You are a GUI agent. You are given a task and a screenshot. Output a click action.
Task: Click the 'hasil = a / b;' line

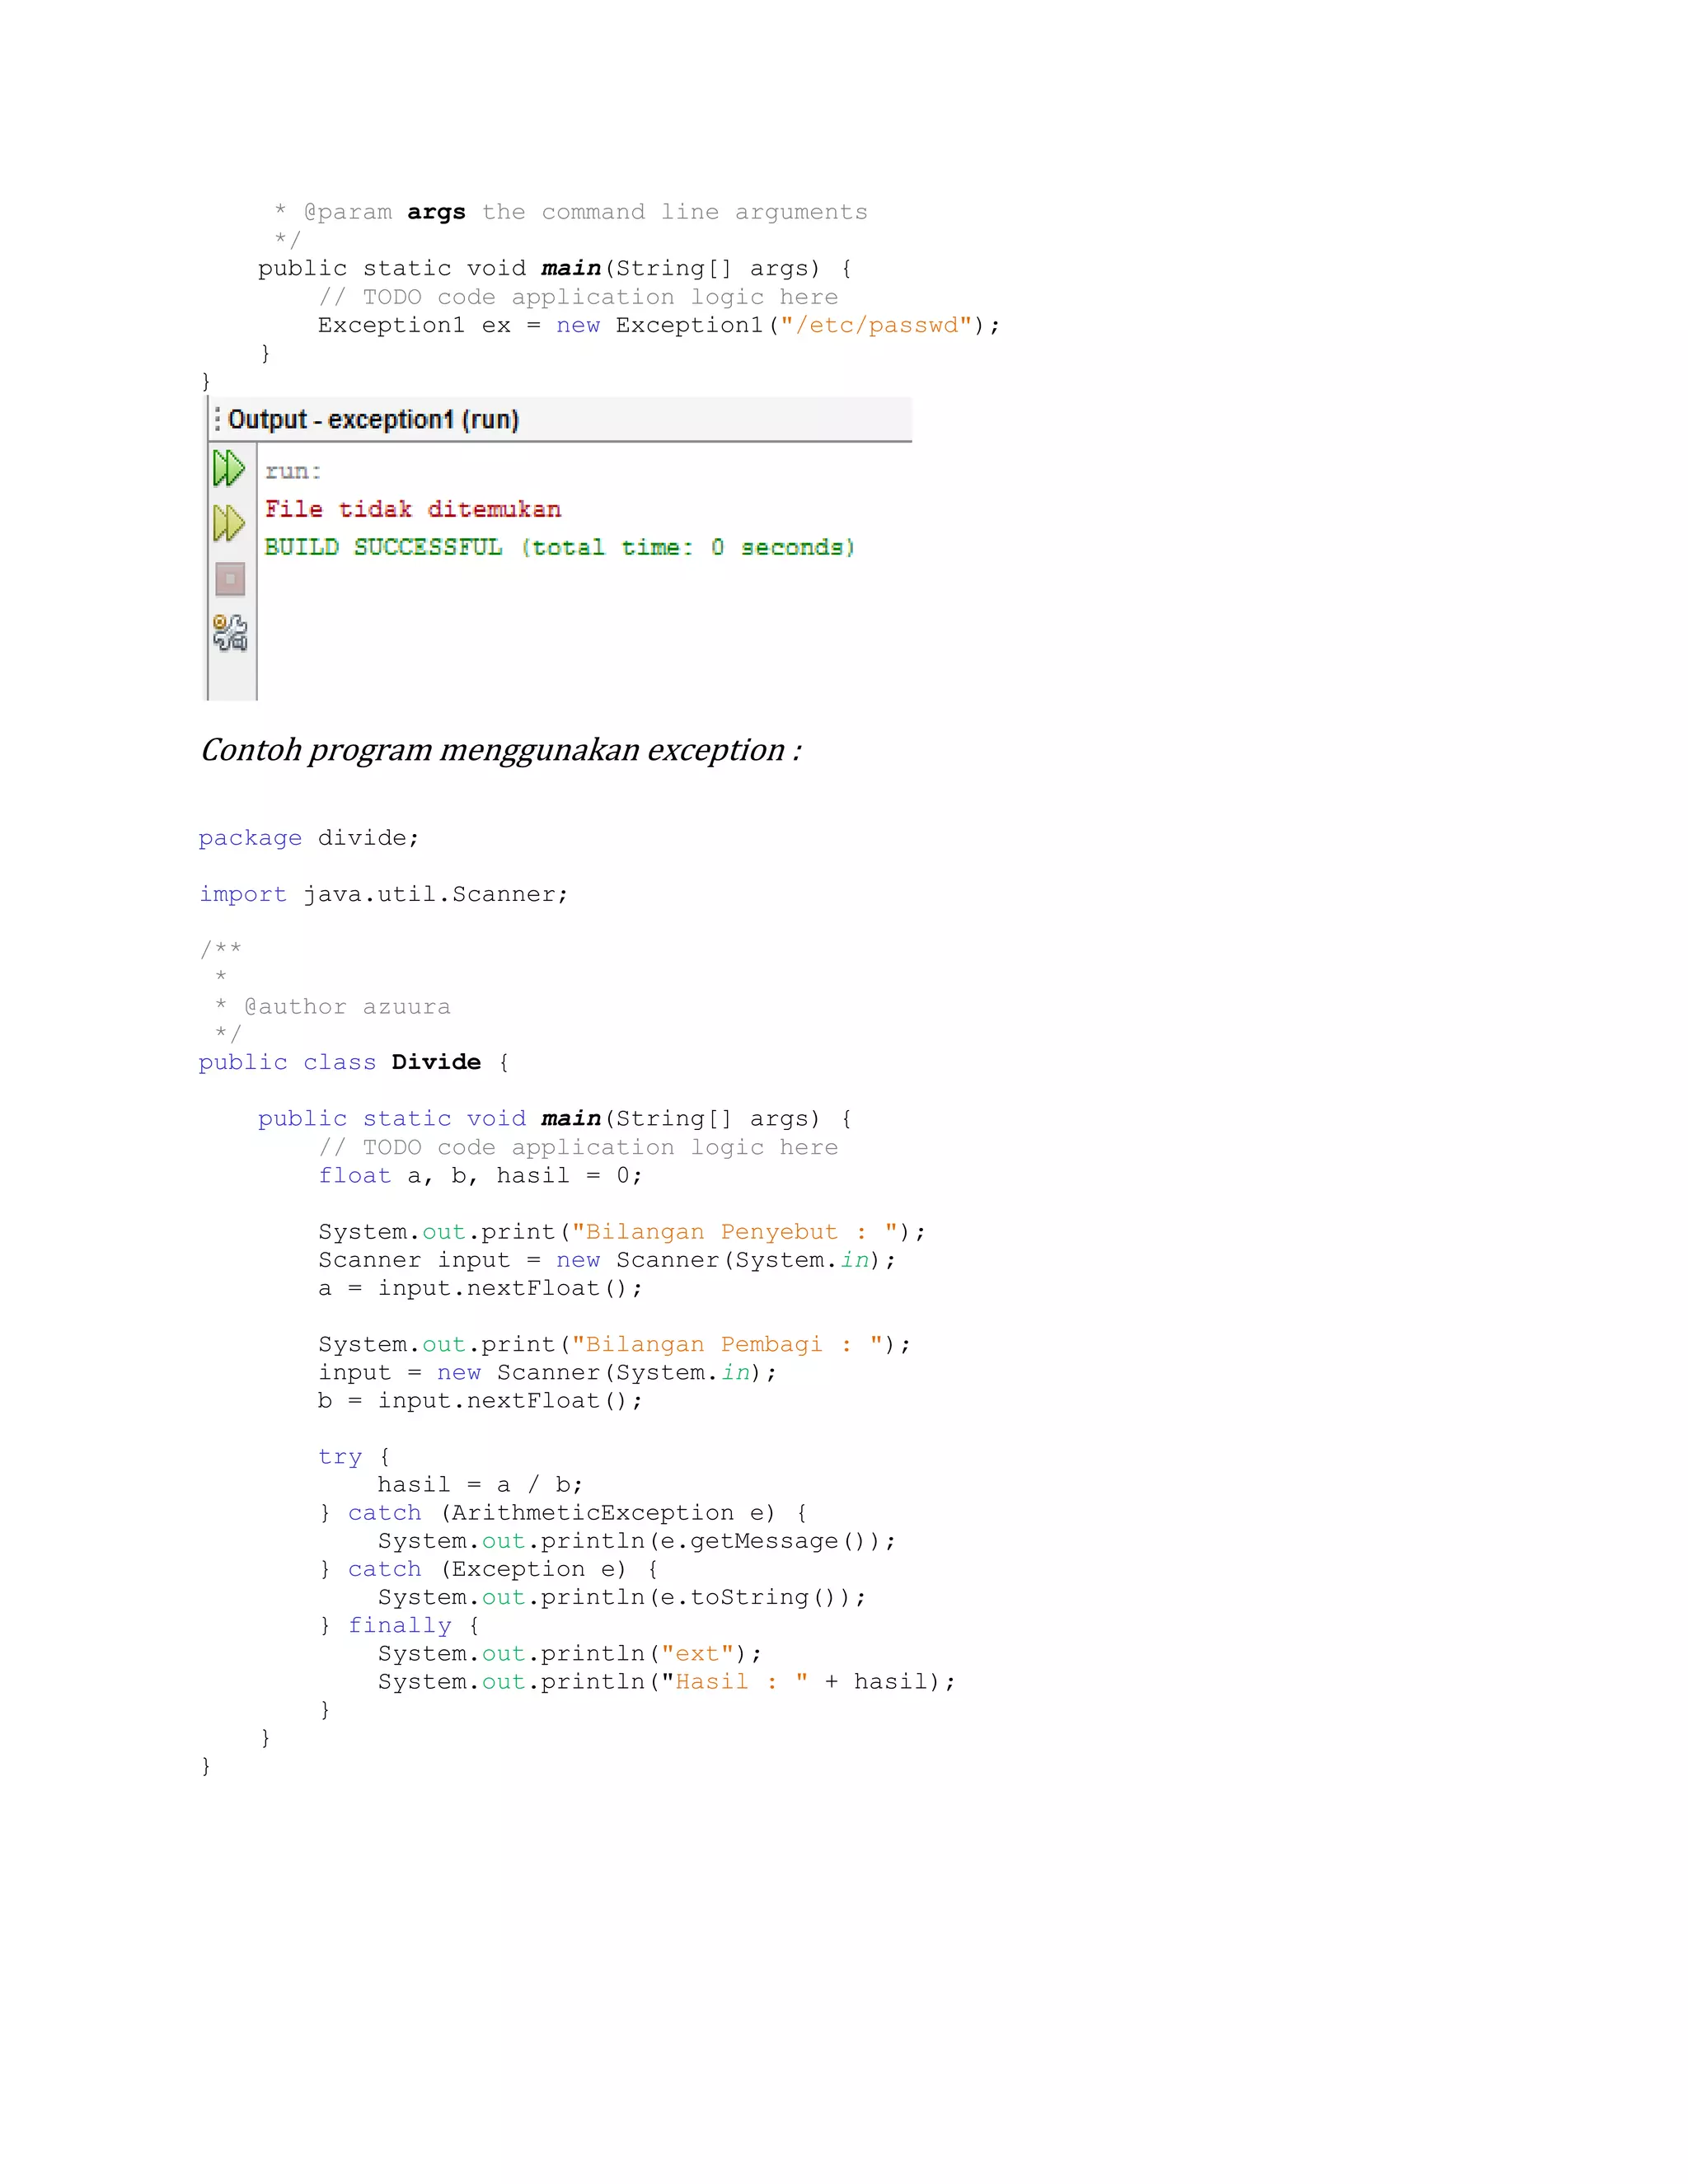point(480,1485)
